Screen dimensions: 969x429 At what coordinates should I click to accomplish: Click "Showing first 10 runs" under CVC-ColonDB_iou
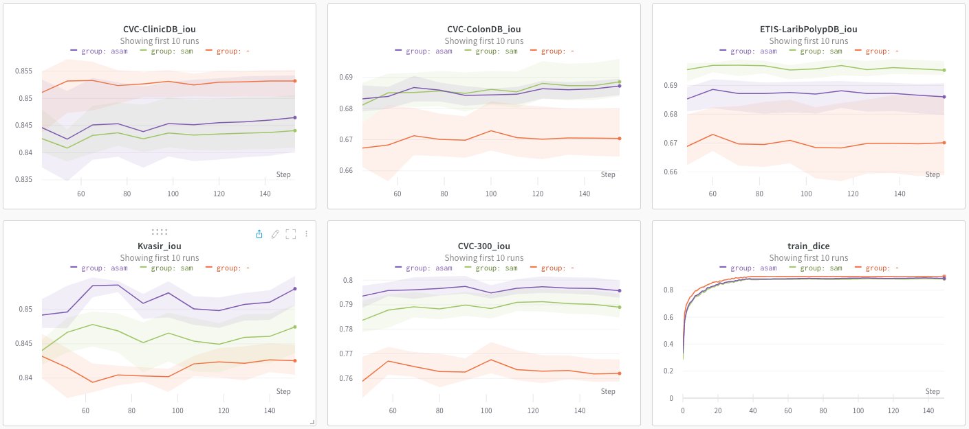coord(484,41)
